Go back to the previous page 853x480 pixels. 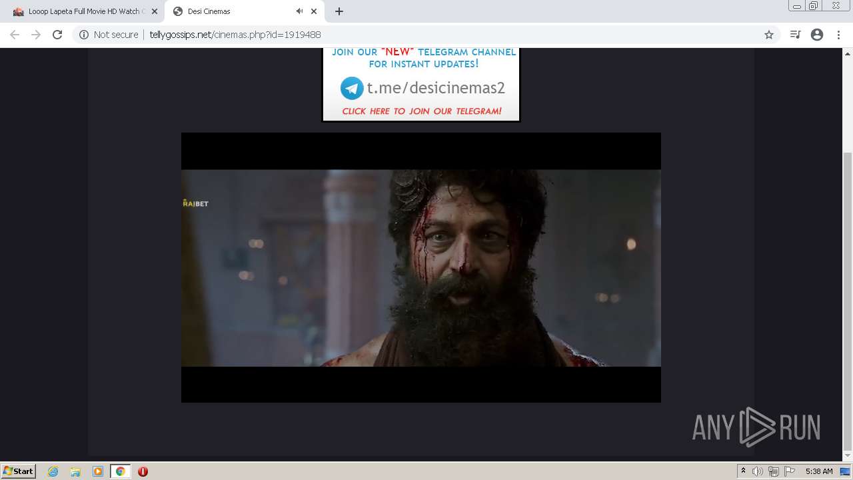[15, 35]
